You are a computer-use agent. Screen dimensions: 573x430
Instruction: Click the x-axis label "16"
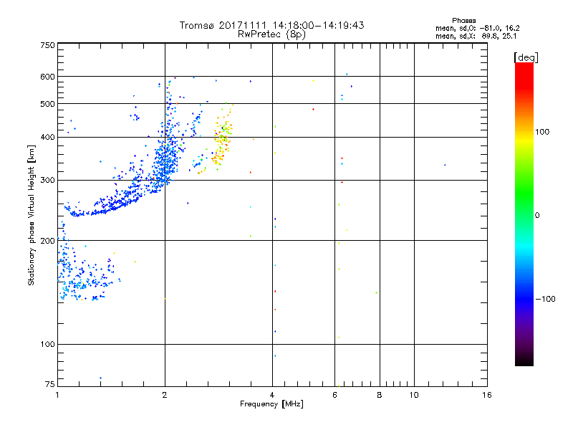pyautogui.click(x=487, y=395)
